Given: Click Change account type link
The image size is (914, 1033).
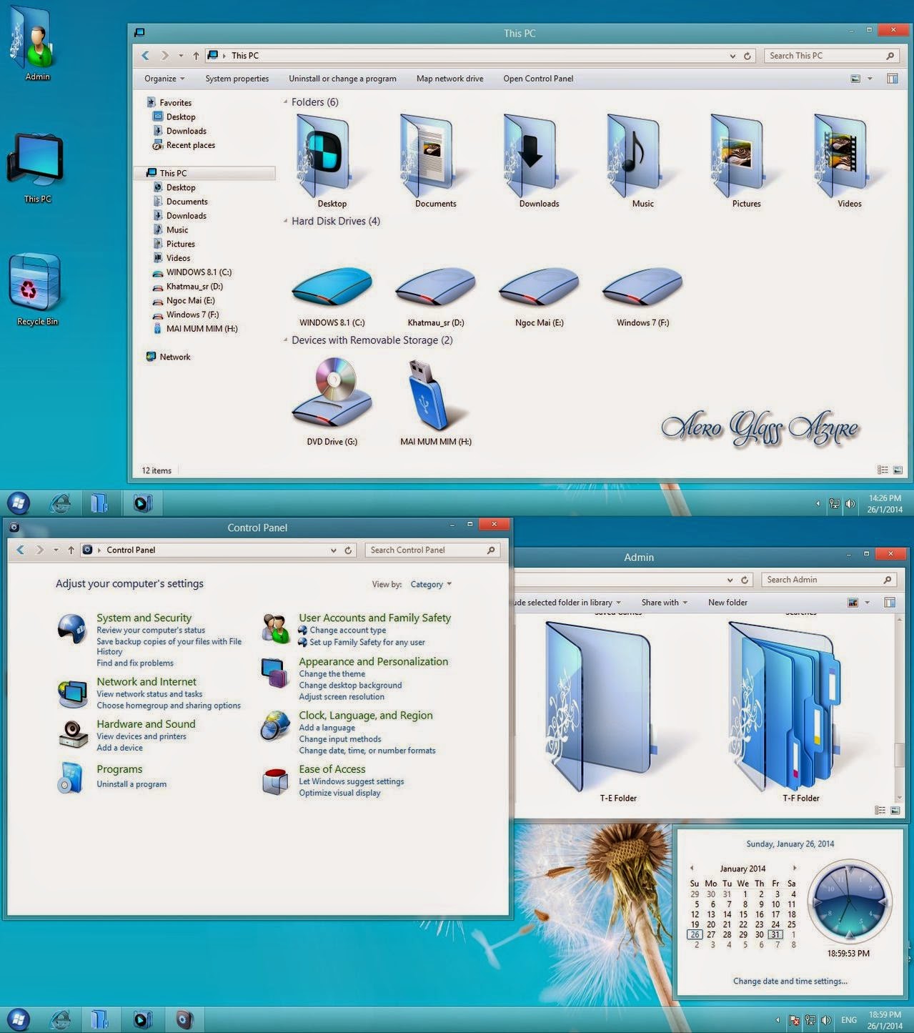Looking at the screenshot, I should click(347, 630).
